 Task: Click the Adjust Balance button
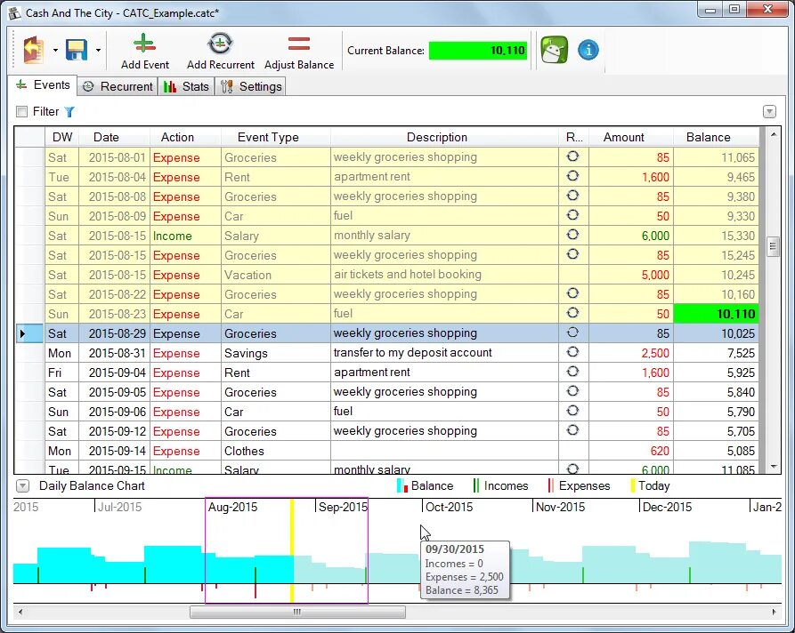click(299, 52)
